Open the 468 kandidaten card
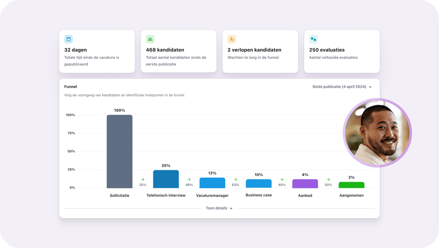The width and height of the screenshot is (439, 248). pos(178,51)
